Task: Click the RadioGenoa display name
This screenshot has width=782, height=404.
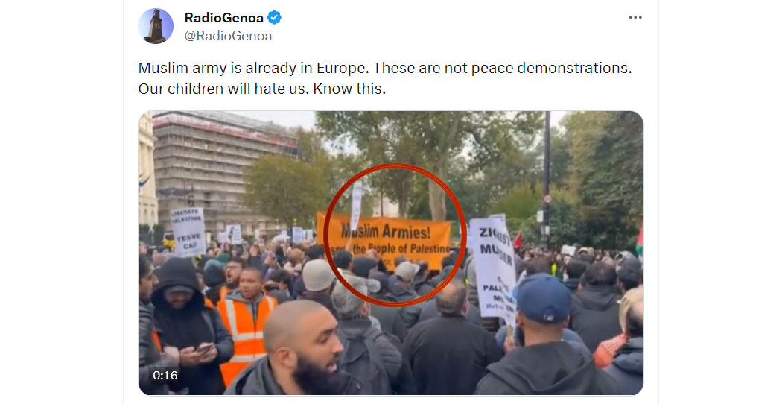Action: pyautogui.click(x=224, y=18)
